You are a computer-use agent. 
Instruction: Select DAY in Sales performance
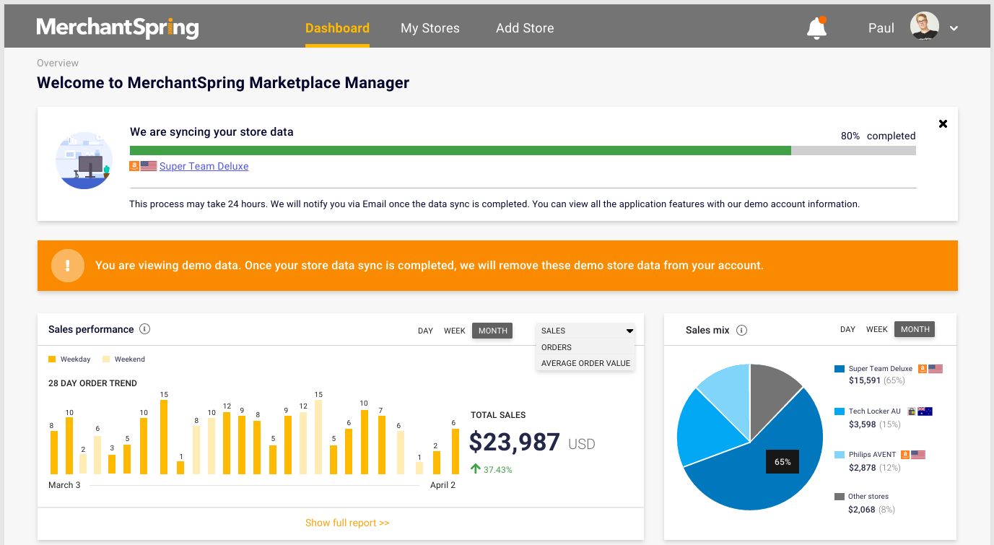tap(425, 331)
